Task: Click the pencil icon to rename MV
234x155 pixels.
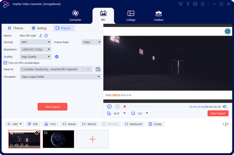Action: pos(41,36)
